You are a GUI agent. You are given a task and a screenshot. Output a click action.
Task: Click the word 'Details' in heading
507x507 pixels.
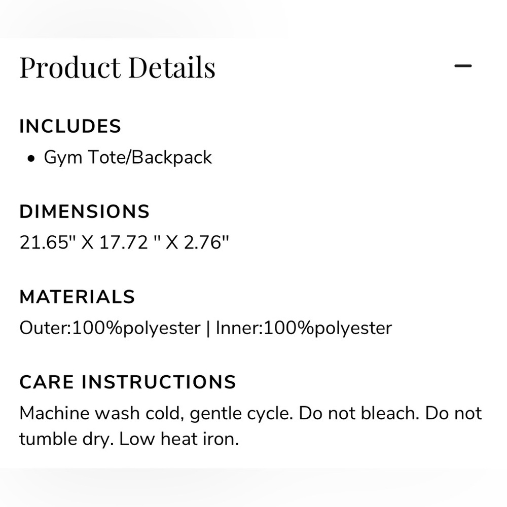(171, 67)
